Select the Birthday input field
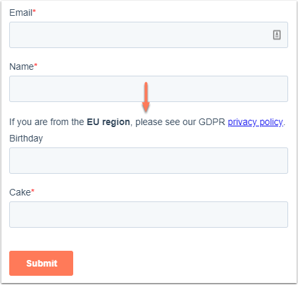 pos(148,161)
